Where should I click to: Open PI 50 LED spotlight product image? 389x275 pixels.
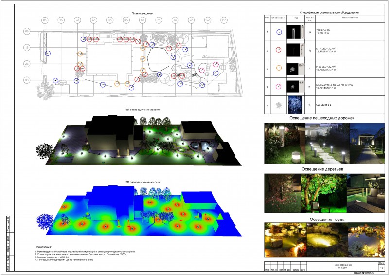(x=296, y=69)
